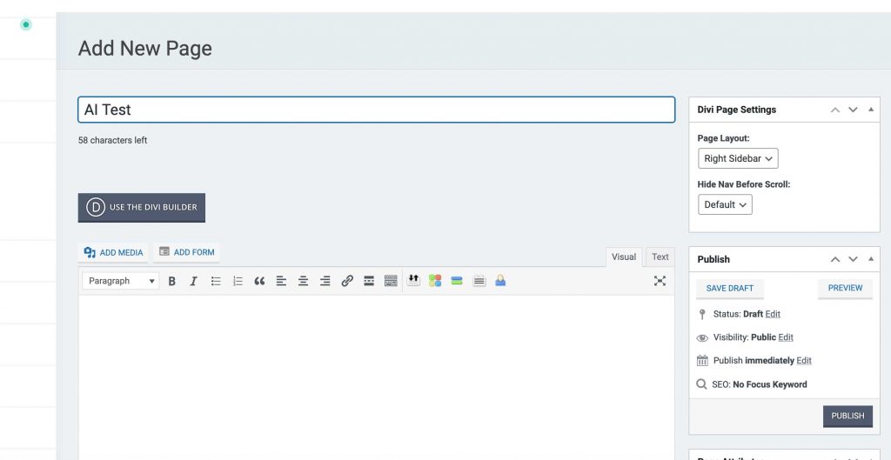Click Use The Divi Builder button
891x460 pixels.
pyautogui.click(x=142, y=208)
